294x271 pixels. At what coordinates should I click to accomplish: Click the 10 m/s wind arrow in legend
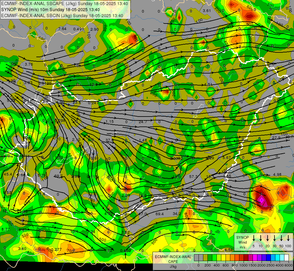(260, 238)
